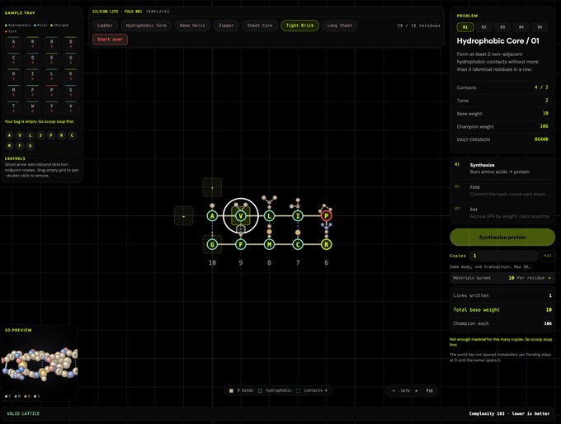The image size is (561, 424).
Task: Load the Ladder template
Action: click(x=105, y=26)
